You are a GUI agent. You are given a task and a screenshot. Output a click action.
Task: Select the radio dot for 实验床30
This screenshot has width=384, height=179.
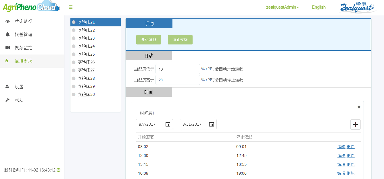click(x=74, y=94)
